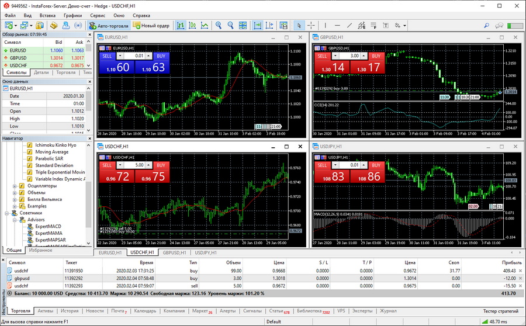Screen dimensions: 526x326
Task: Switch chart to candlestick display icon
Action: [192, 26]
